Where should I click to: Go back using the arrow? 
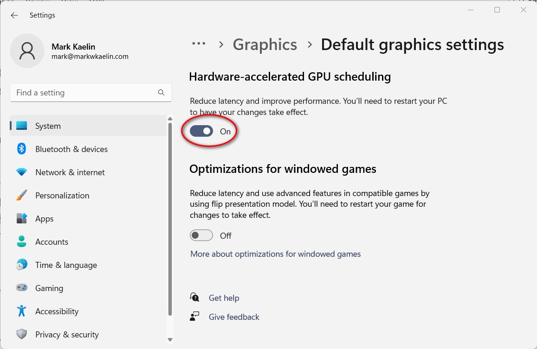point(14,15)
